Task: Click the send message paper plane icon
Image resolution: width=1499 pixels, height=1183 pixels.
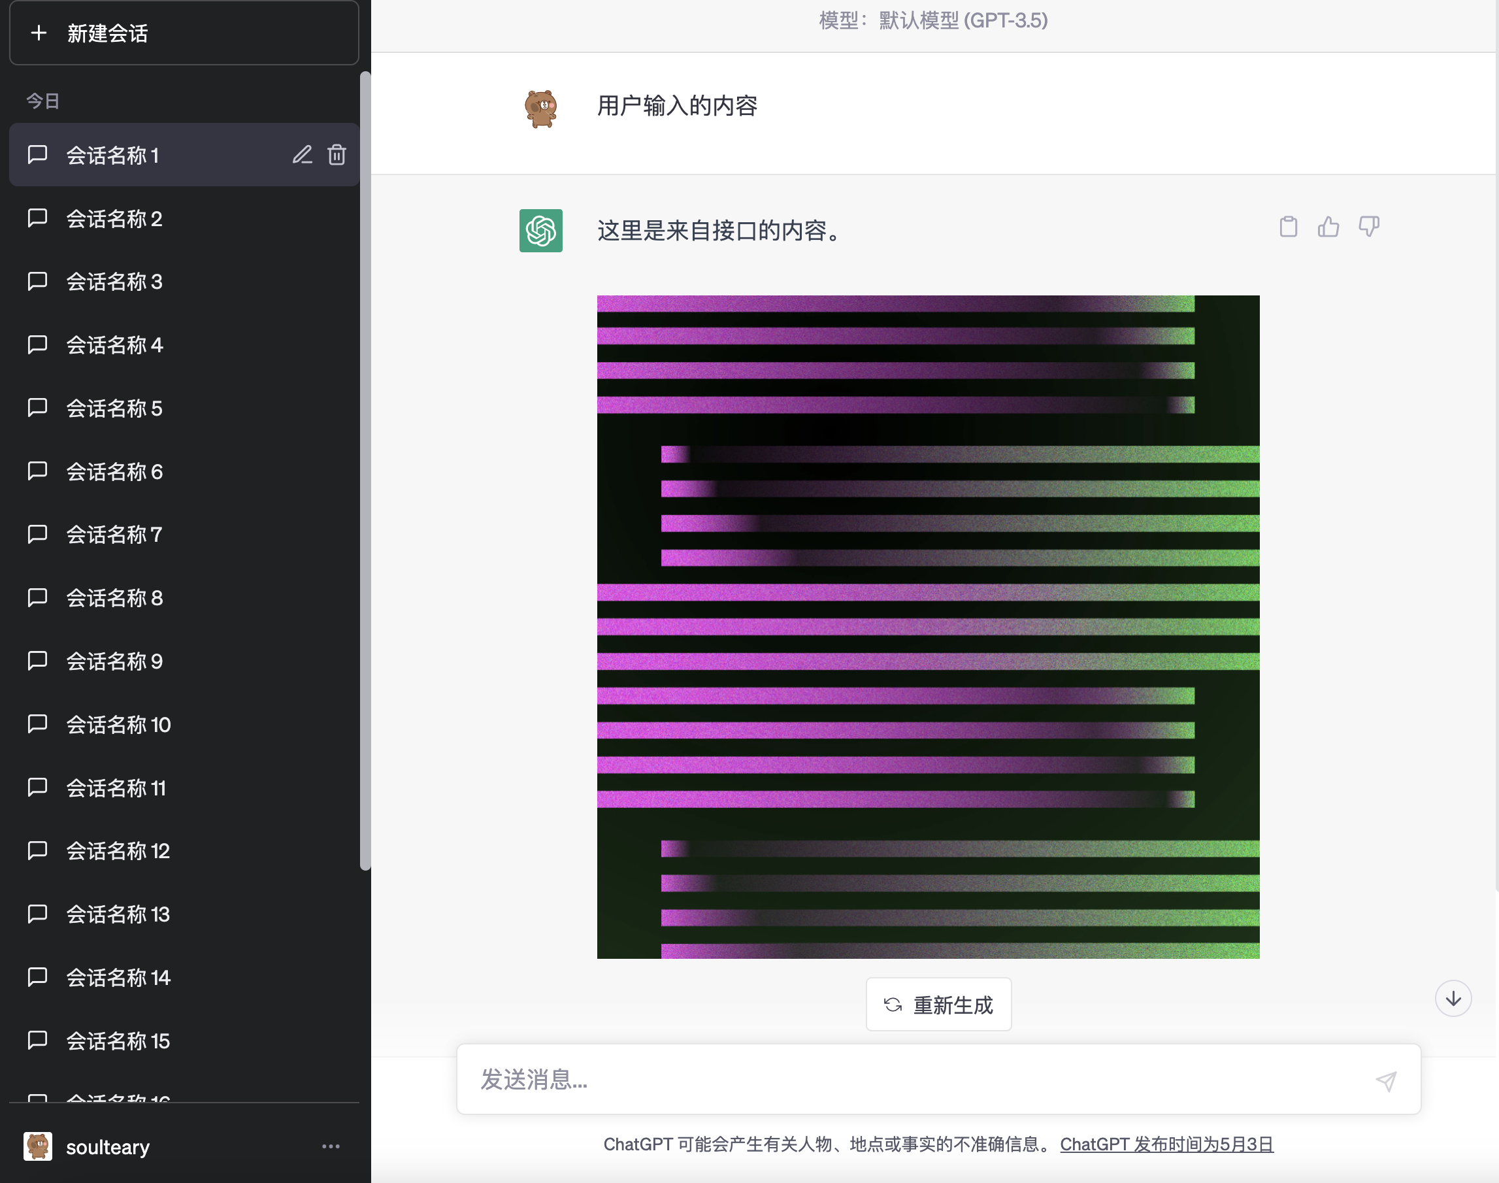Action: click(x=1385, y=1080)
